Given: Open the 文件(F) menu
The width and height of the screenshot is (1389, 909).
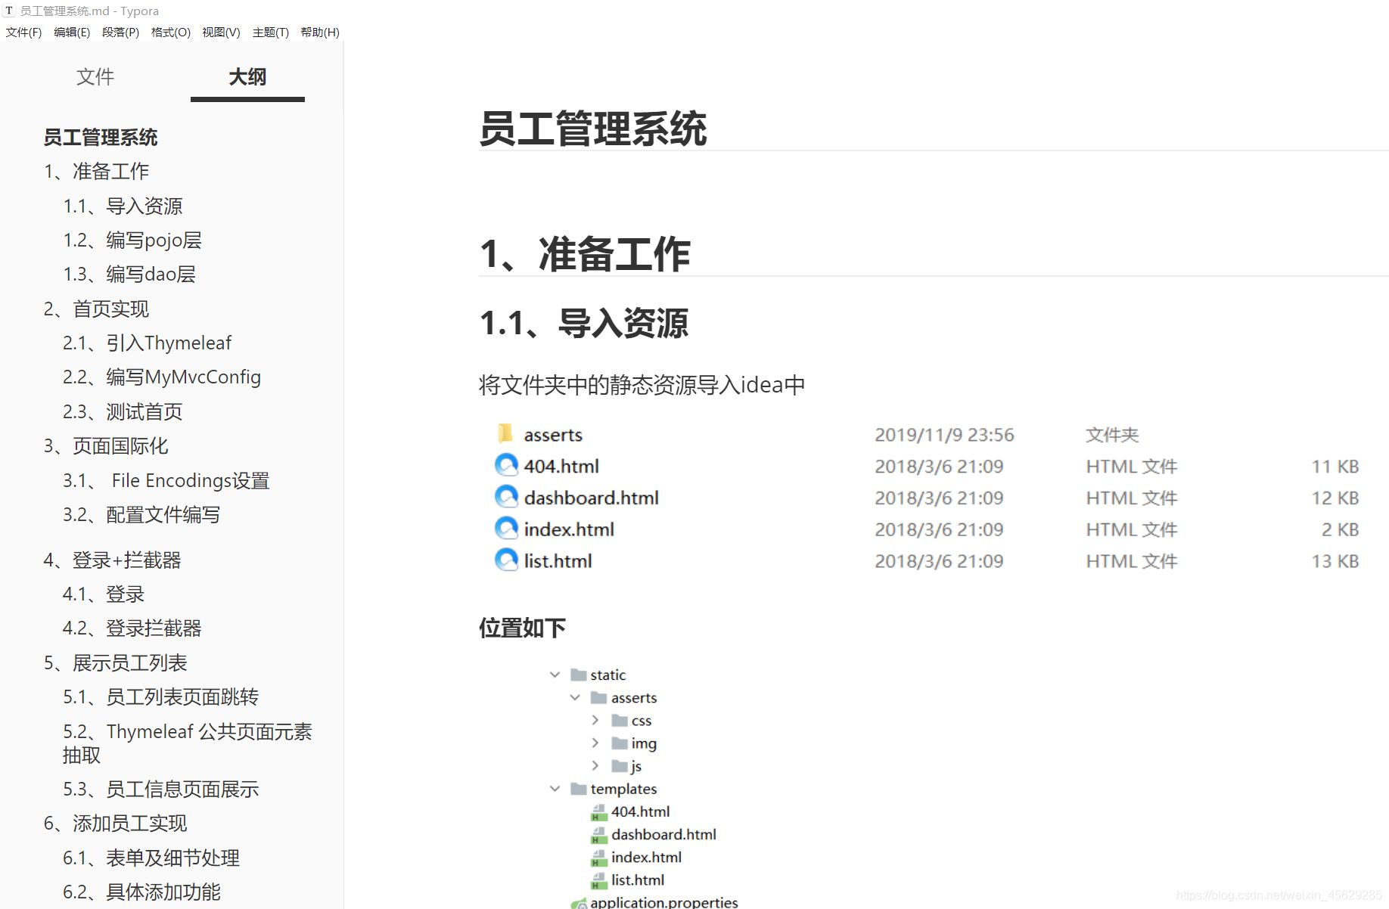Looking at the screenshot, I should [x=23, y=32].
